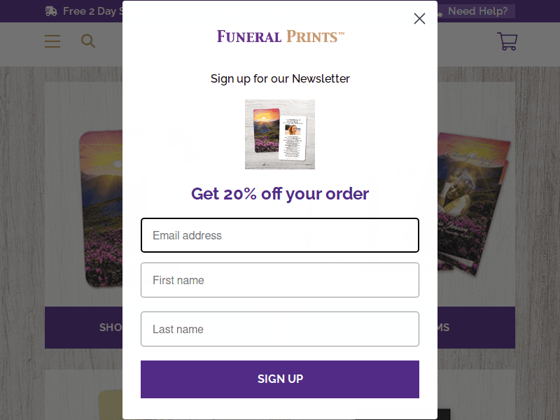Open the shopping cart

[x=507, y=42]
